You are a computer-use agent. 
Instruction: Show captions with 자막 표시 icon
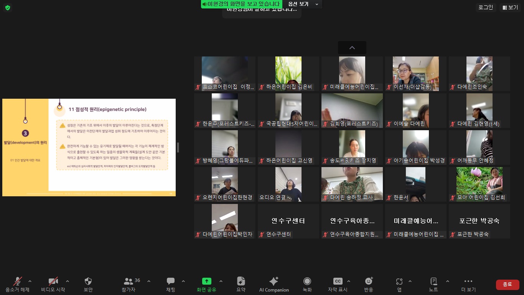pyautogui.click(x=338, y=281)
